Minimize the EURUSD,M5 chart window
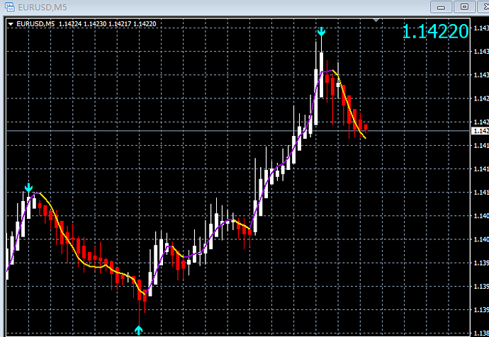The width and height of the screenshot is (489, 337). tap(441, 7)
